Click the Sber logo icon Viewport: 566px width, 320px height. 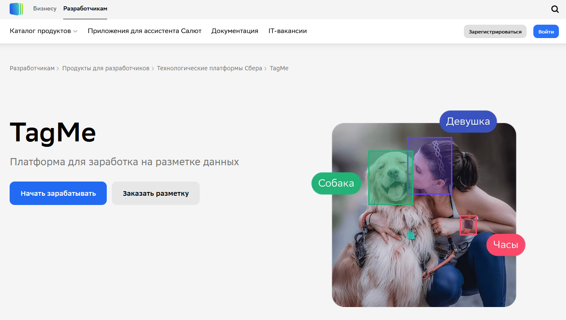point(16,9)
